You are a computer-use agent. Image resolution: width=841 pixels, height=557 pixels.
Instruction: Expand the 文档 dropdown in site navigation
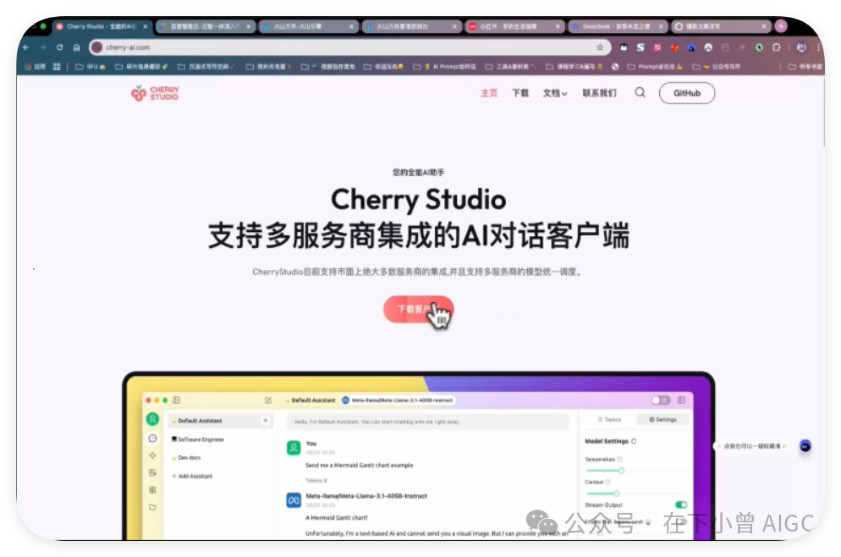(554, 93)
